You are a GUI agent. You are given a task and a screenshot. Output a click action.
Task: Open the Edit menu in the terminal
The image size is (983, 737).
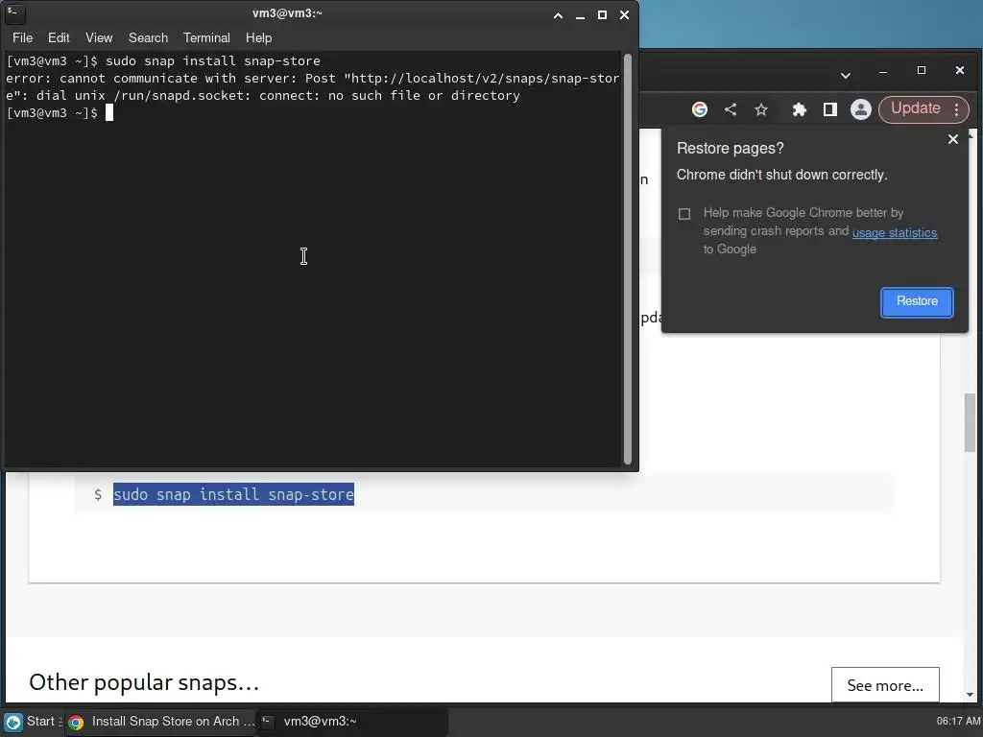59,37
